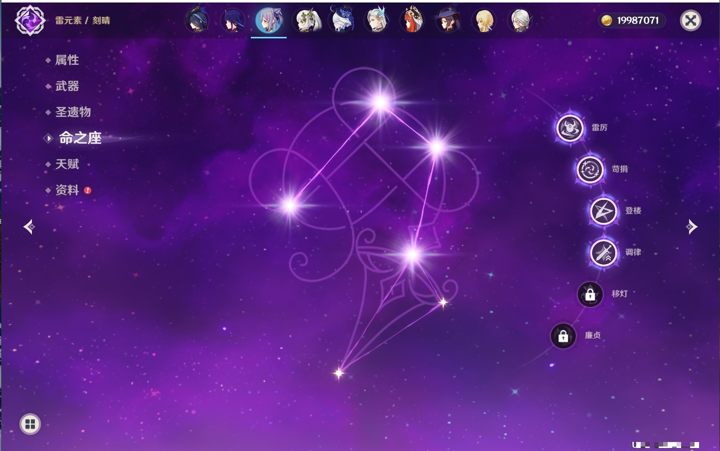Select Clorinde's avatar with the feathered hat
Viewport: 720px width, 451px height.
197,20
